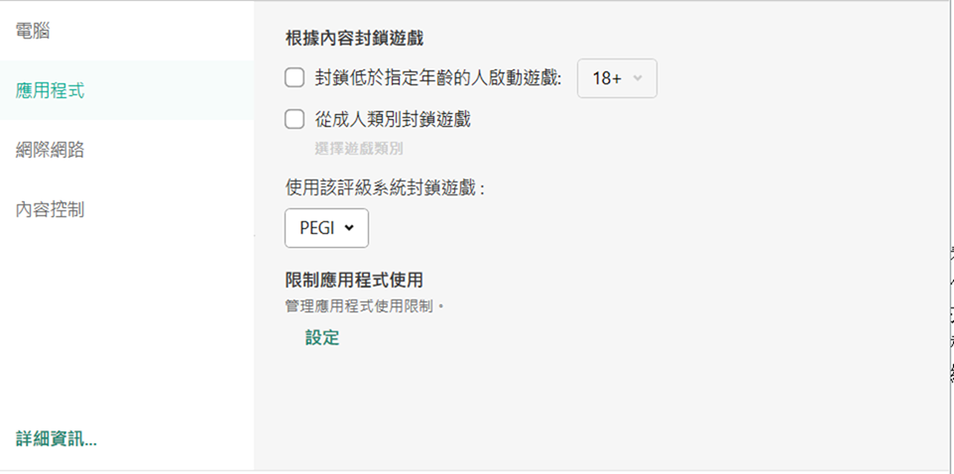Click the 選擇遊戲類別 link
Screen dimensions: 954x474
pos(359,149)
